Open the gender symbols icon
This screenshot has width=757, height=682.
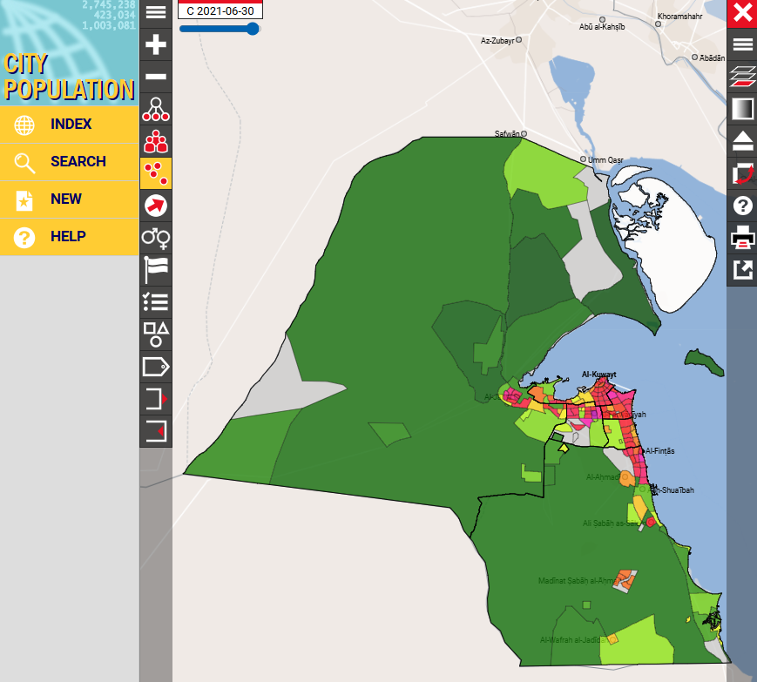[x=155, y=238]
